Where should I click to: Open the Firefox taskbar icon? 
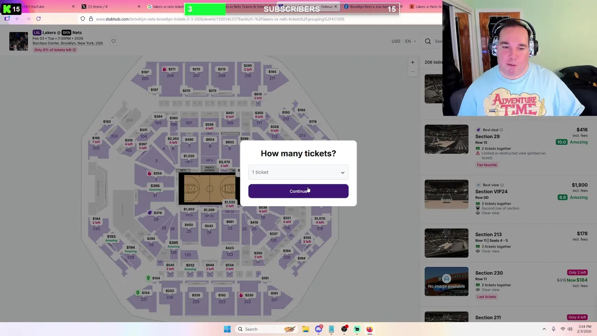[x=369, y=329]
